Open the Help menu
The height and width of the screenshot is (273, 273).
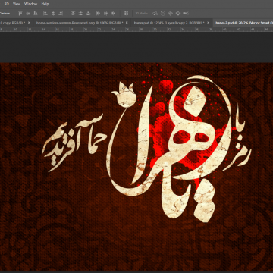click(45, 4)
